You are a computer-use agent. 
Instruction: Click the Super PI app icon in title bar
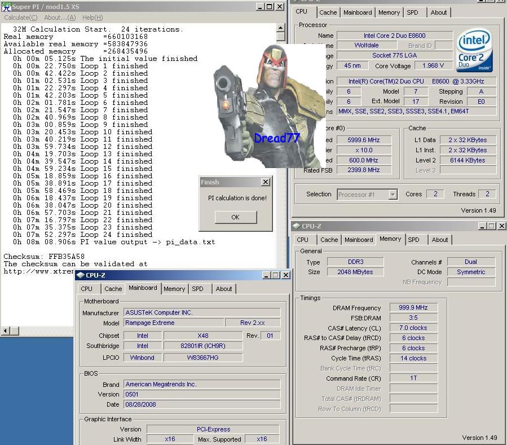click(x=6, y=6)
